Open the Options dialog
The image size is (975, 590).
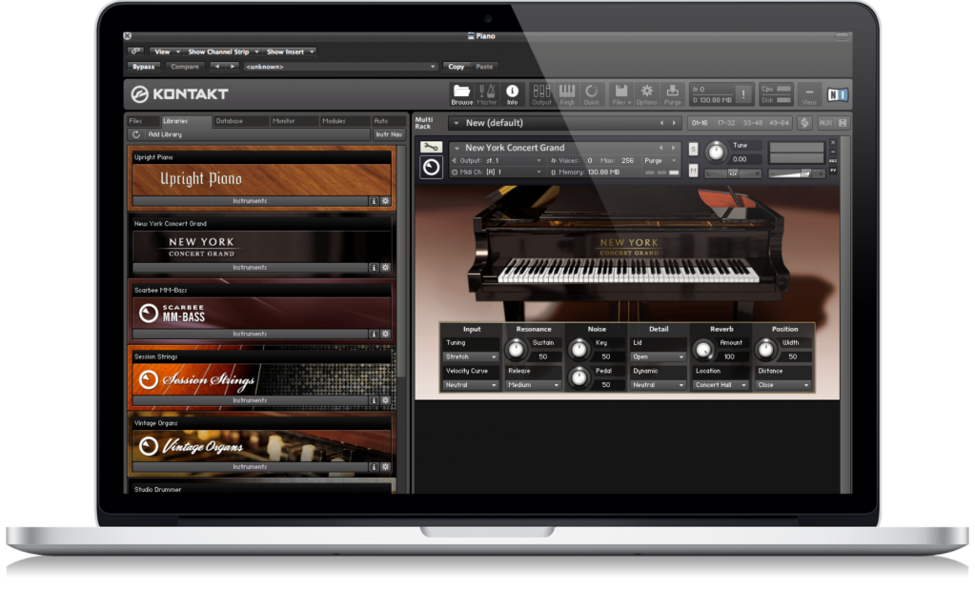click(x=647, y=93)
